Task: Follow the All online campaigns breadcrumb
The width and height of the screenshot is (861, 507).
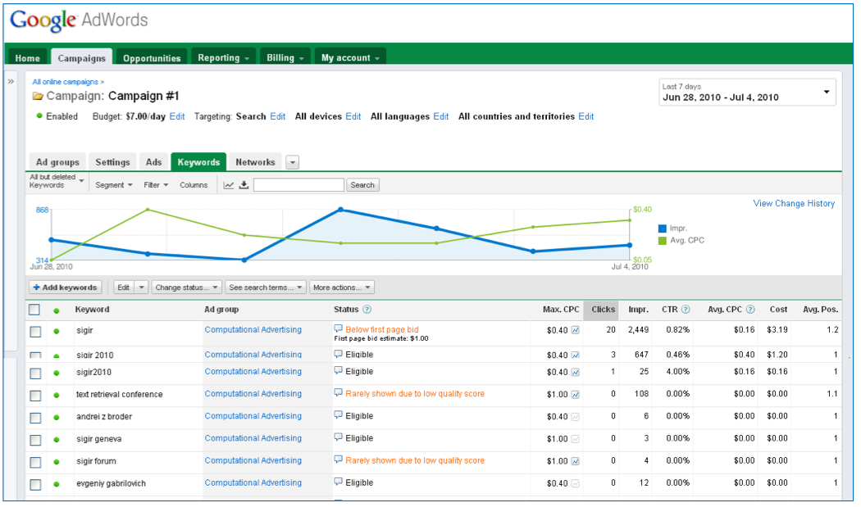Action: (x=66, y=82)
